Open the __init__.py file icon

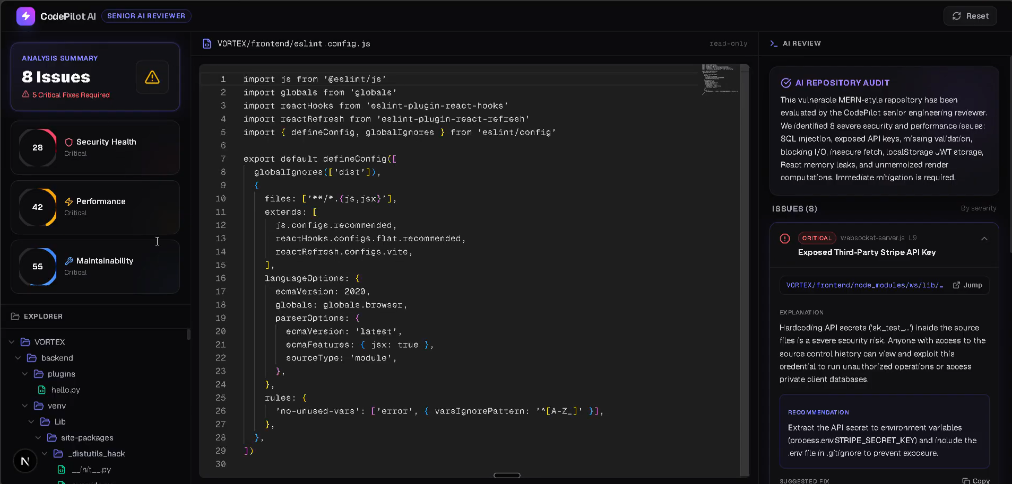(62, 469)
